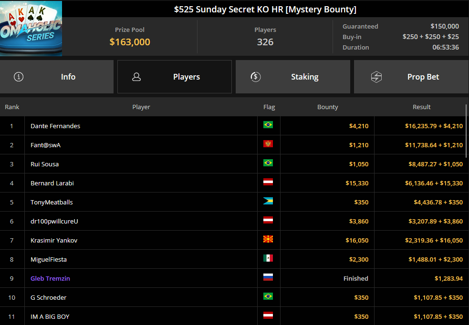Screen dimensions: 469x325
Task: Select player Fant@swA
Action: (45, 145)
